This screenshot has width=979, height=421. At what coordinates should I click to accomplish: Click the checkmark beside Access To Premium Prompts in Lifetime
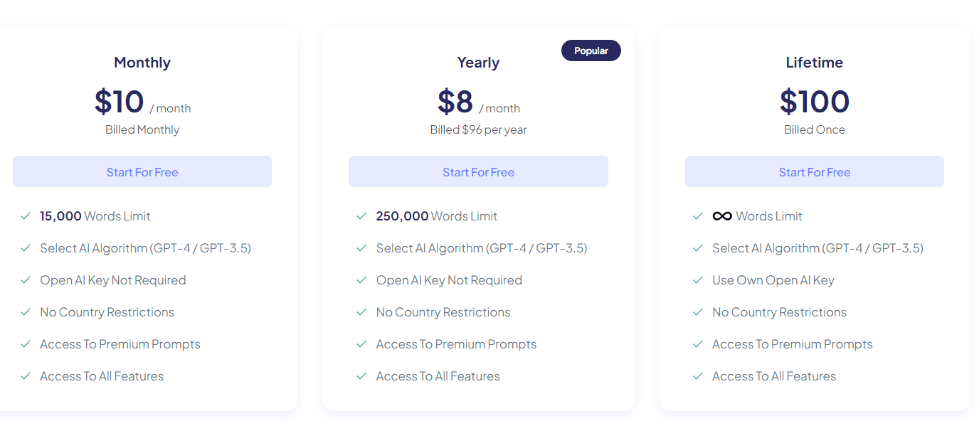coord(698,343)
